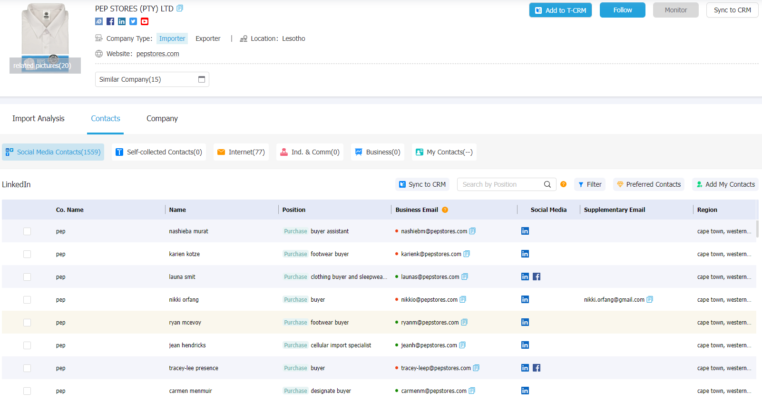Open LinkedIn profile of launa smit
Image resolution: width=762 pixels, height=401 pixels.
coord(525,277)
